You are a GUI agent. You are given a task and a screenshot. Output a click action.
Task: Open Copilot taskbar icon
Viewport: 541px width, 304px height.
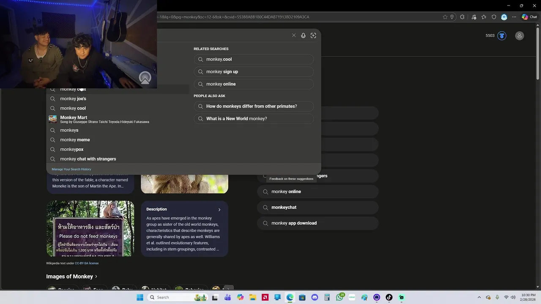click(x=240, y=297)
